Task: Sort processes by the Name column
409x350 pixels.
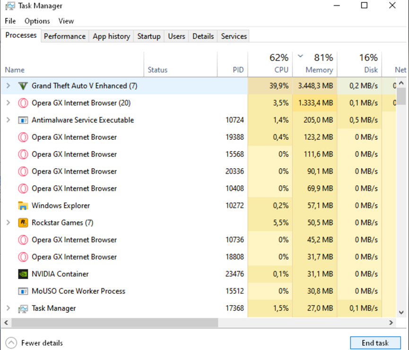Action: tap(72, 64)
